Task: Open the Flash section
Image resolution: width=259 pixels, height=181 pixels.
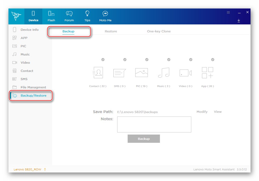Action: pos(51,16)
